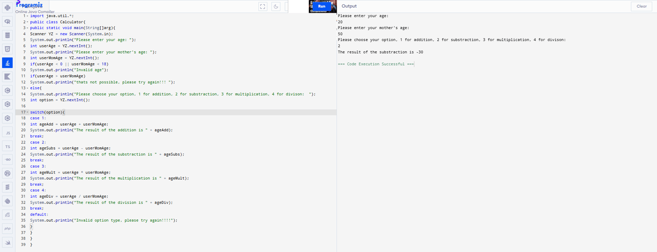The height and width of the screenshot is (252, 657).
Task: Click the 'case 3:' line
Action: pyautogui.click(x=38, y=166)
